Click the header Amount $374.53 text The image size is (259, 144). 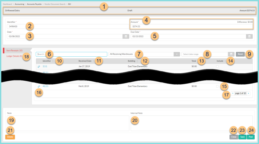click(247, 10)
